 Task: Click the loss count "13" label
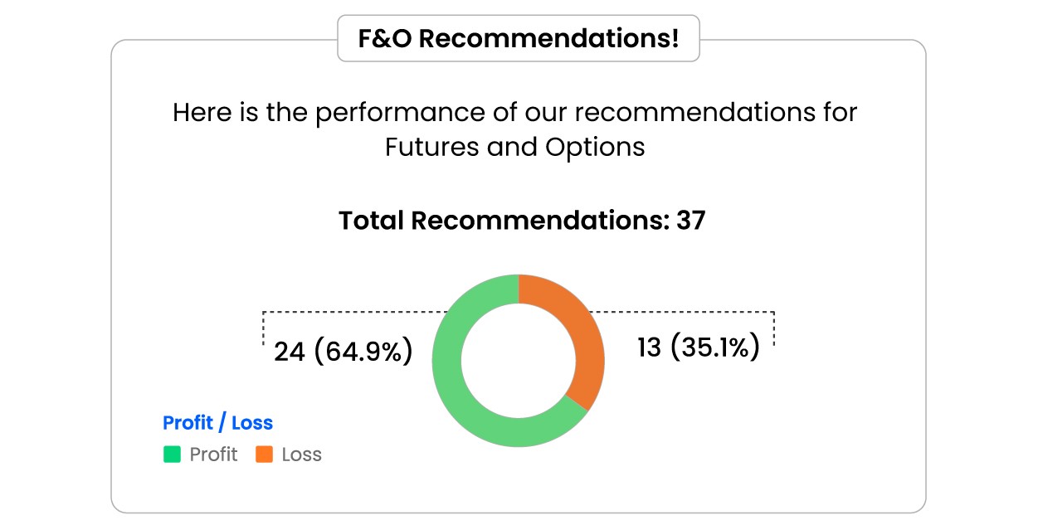pos(649,348)
